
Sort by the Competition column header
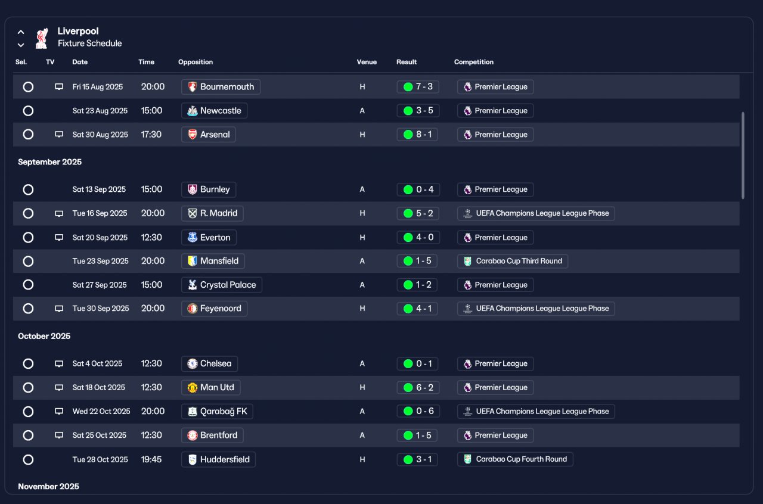click(x=474, y=62)
